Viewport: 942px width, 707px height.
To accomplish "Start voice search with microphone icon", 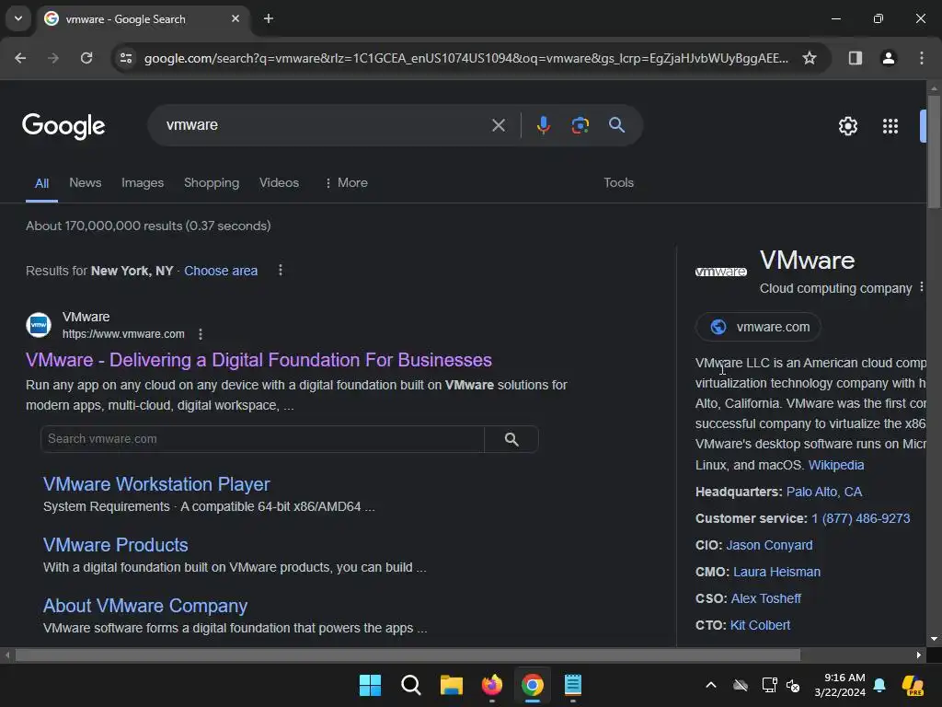I will pyautogui.click(x=543, y=125).
